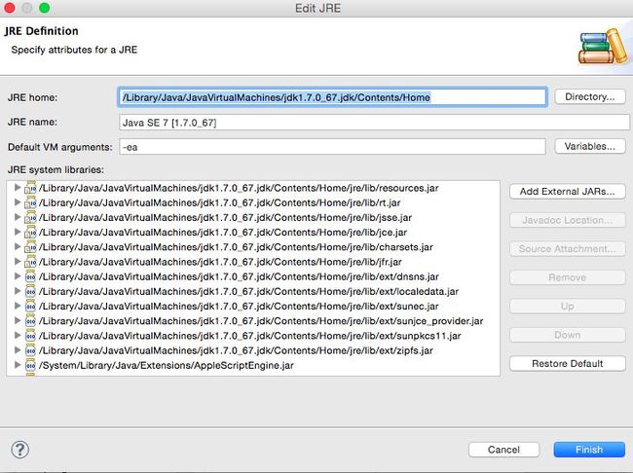The image size is (633, 473).
Task: Expand the dnsns.jar tree node
Action: point(18,276)
